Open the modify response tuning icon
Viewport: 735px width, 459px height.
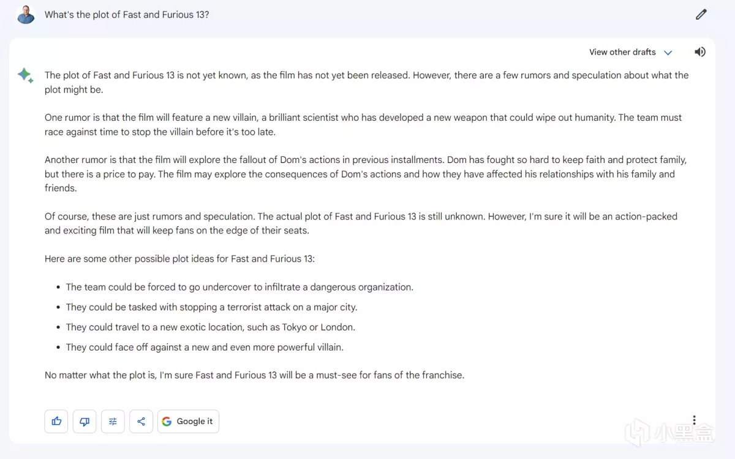coord(113,421)
